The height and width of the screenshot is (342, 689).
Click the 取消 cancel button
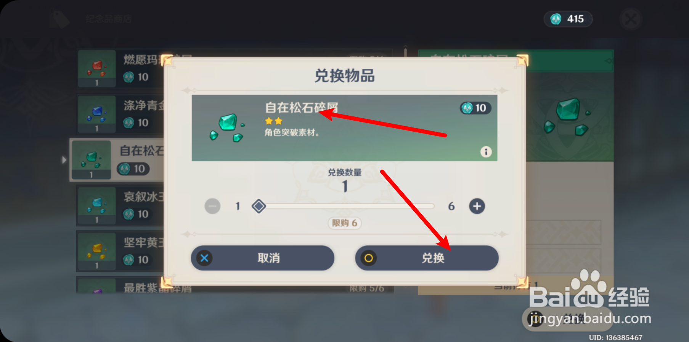tap(262, 258)
